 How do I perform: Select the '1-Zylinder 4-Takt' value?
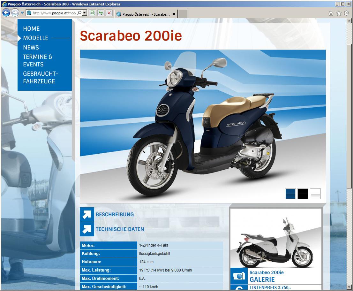point(154,245)
